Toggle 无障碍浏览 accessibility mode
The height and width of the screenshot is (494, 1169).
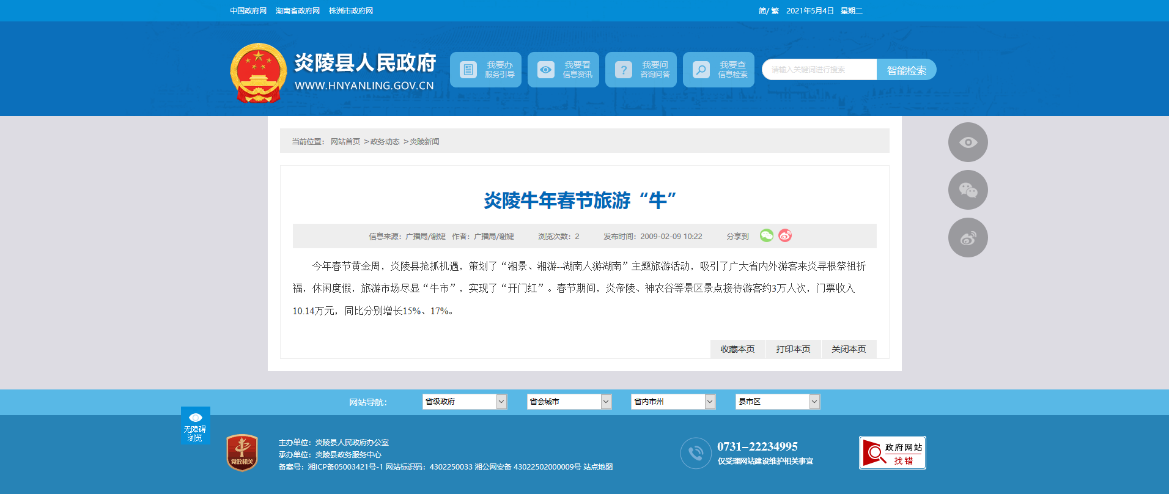click(x=195, y=426)
